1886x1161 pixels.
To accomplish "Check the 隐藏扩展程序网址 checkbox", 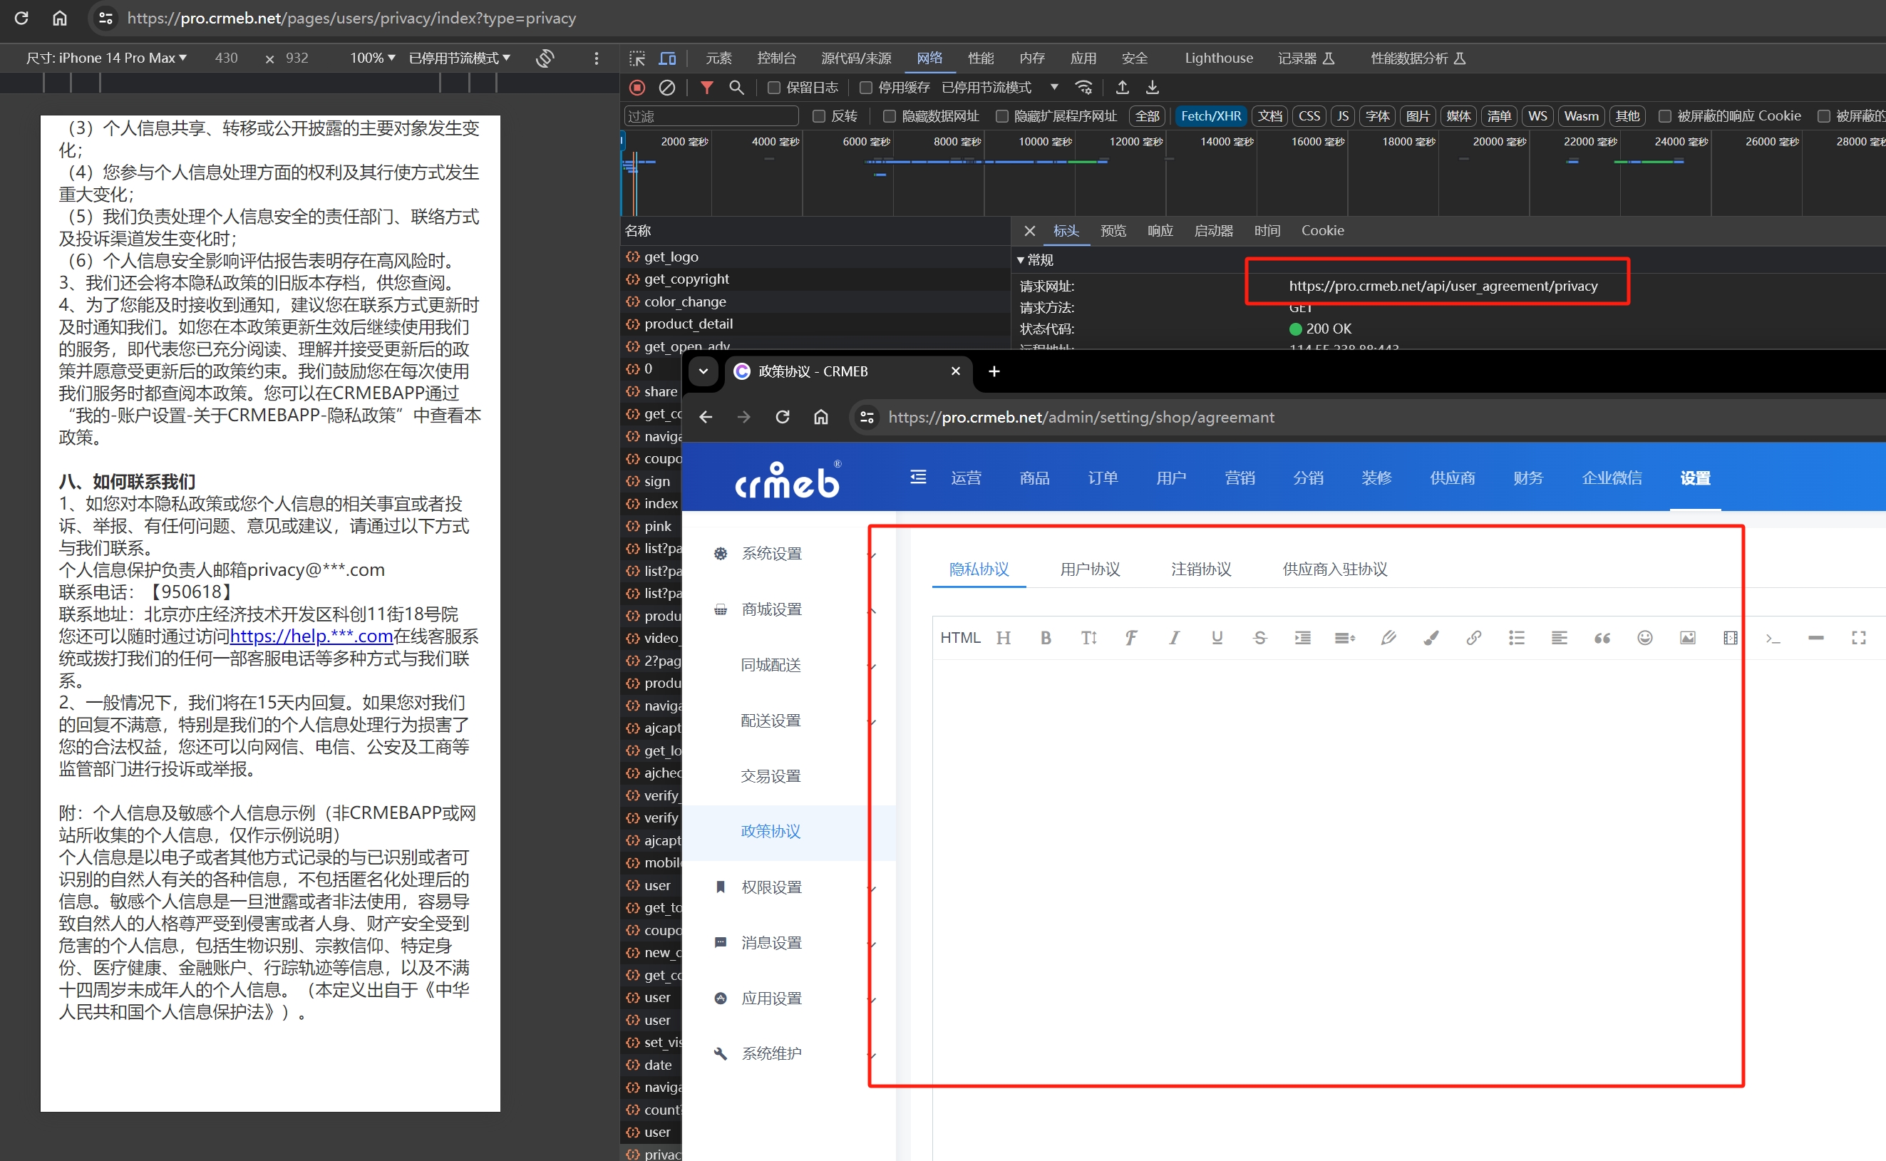I will [x=1001, y=116].
